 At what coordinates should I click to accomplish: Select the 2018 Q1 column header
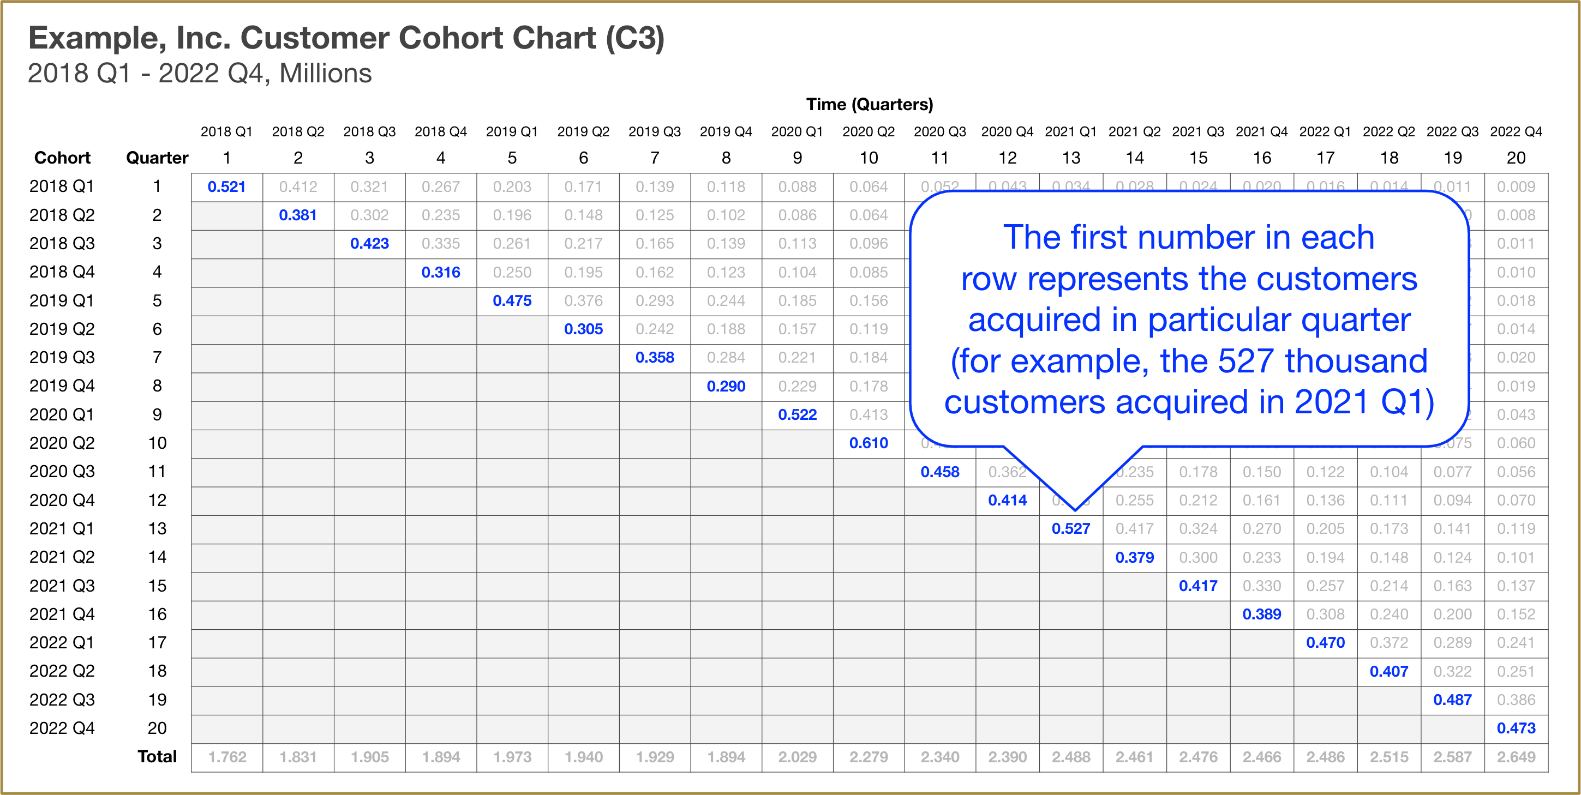226,131
